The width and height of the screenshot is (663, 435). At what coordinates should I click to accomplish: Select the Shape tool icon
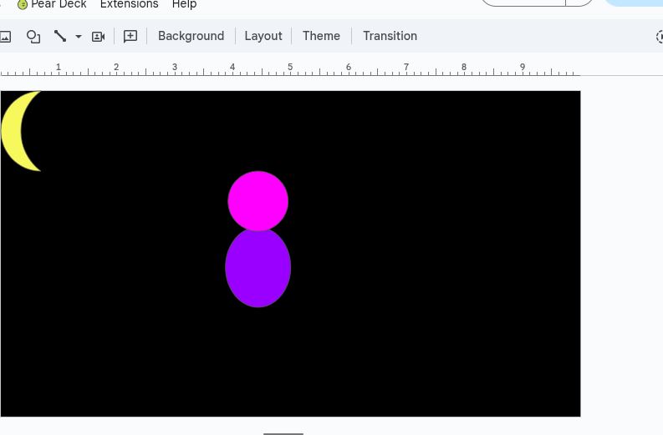tap(33, 36)
